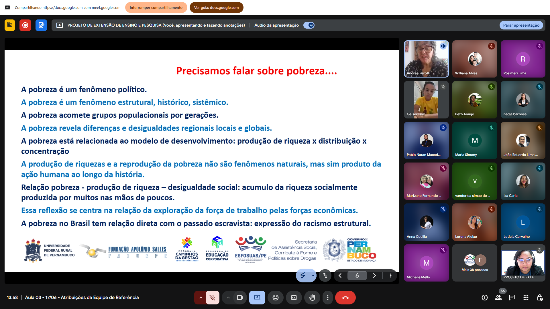Click the yellow hide-annotations icon
The width and height of the screenshot is (550, 309).
(x=10, y=25)
